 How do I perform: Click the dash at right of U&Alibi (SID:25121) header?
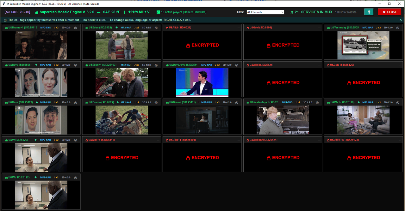pyautogui.click(x=320, y=65)
